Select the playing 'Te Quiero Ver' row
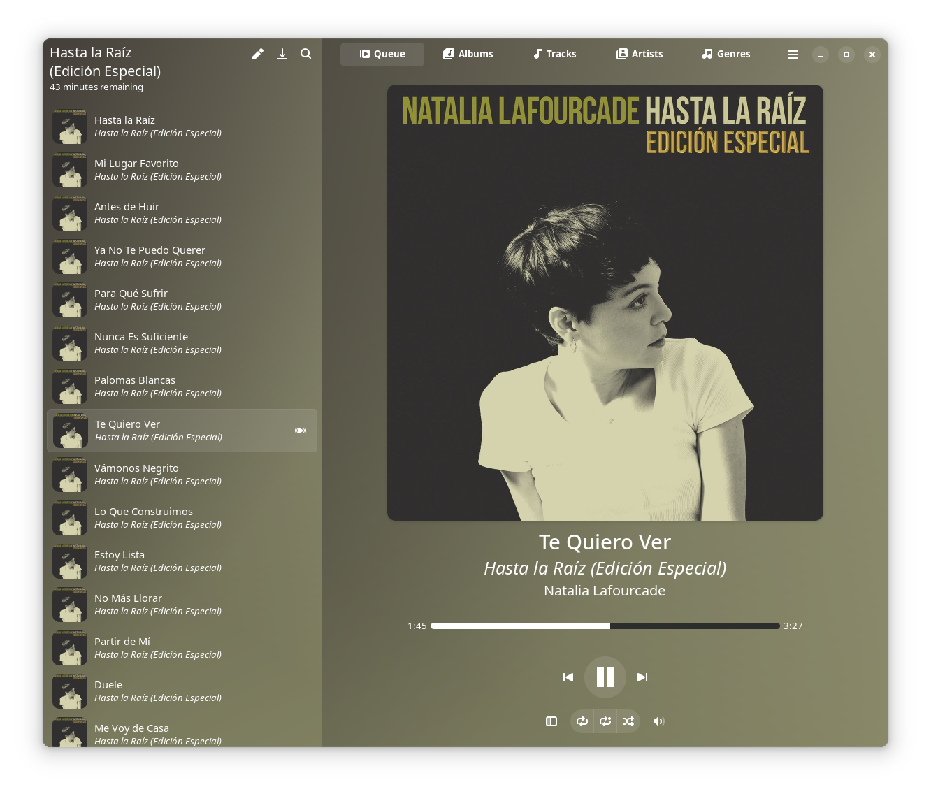 [182, 431]
